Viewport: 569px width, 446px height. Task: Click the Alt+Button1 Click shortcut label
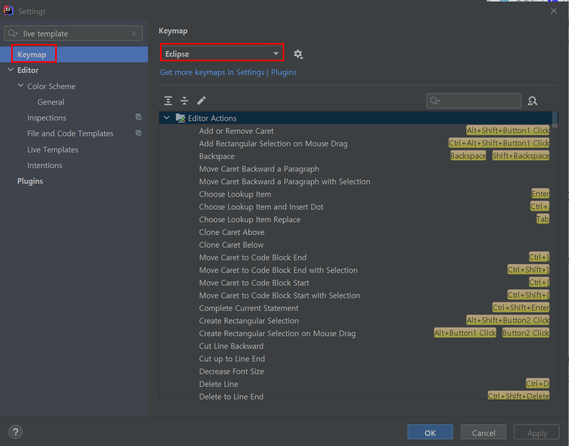pyautogui.click(x=465, y=333)
